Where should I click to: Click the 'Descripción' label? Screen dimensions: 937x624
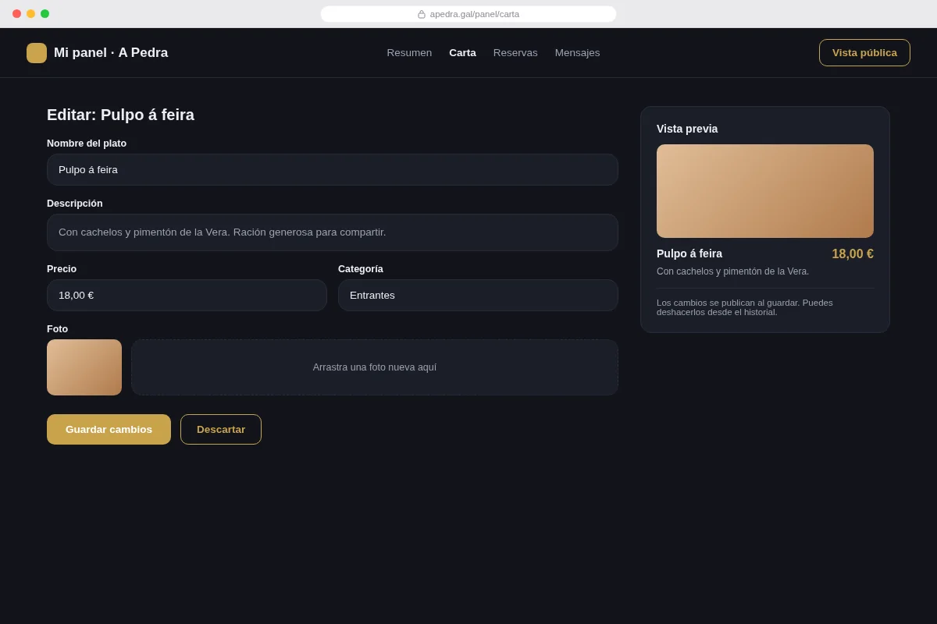[x=75, y=204]
